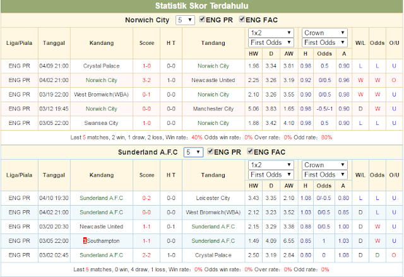
Task: Open First Odds dropdown under Crown, Sunderland table
Action: coord(324,175)
